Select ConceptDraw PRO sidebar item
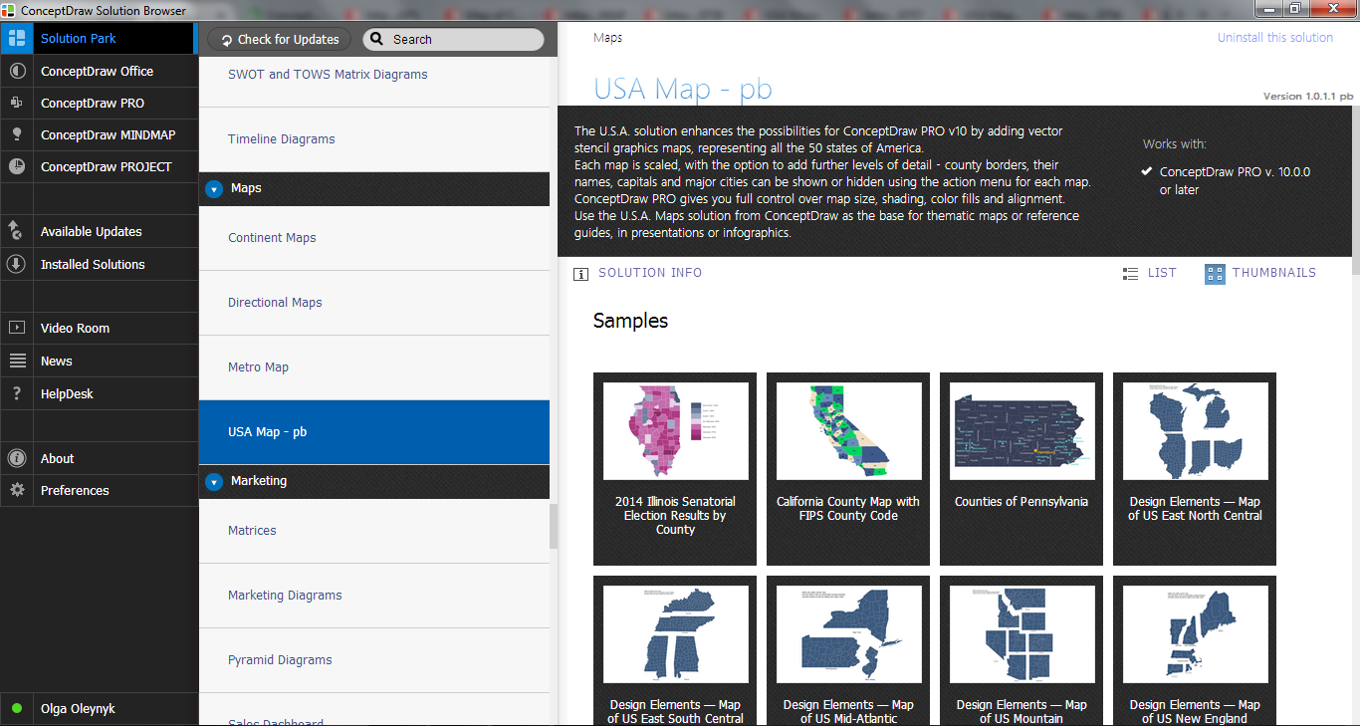 98,104
